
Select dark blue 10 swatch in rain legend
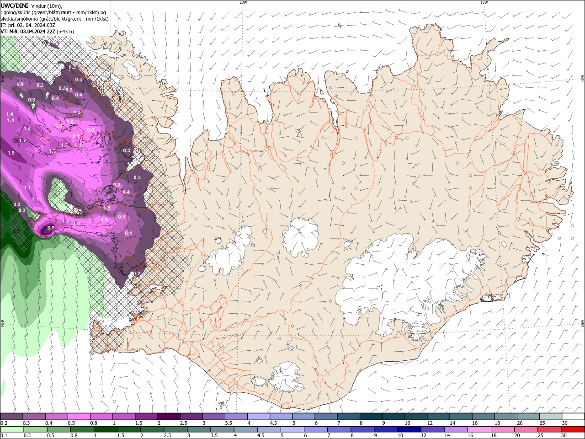409,429
